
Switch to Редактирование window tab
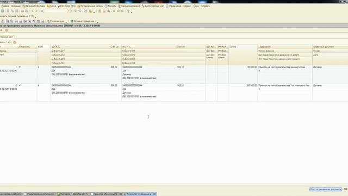(40, 194)
